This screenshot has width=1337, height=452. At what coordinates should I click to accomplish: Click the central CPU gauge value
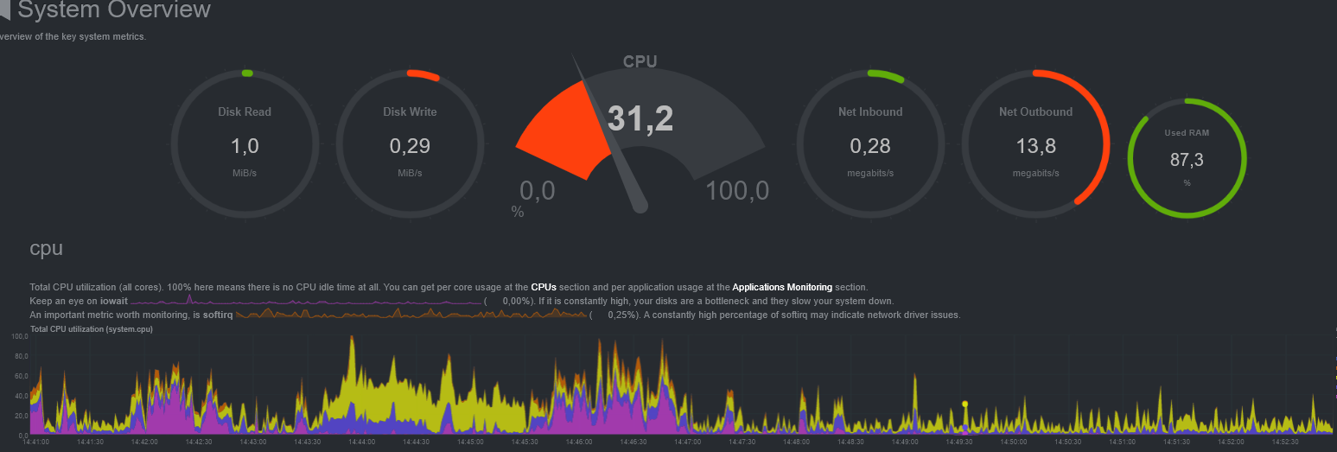click(640, 119)
